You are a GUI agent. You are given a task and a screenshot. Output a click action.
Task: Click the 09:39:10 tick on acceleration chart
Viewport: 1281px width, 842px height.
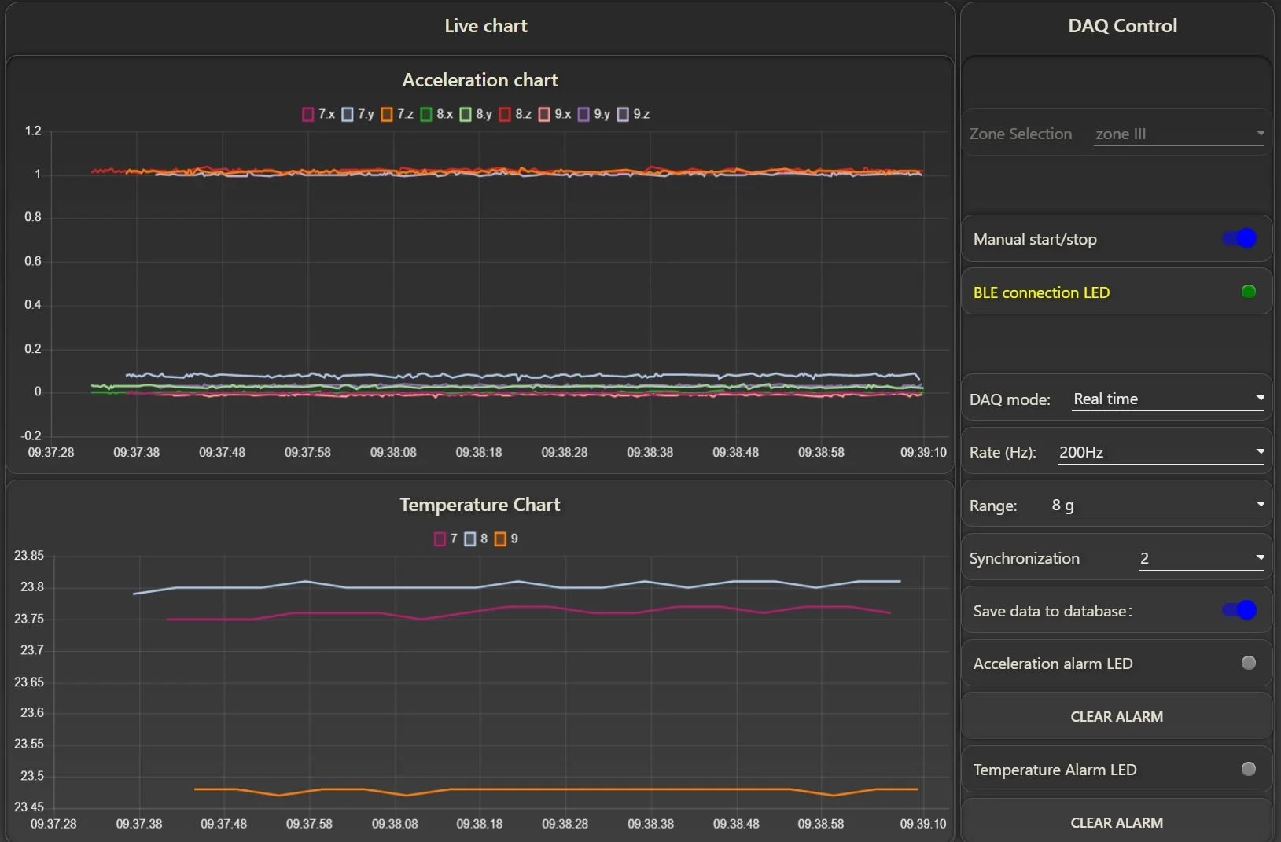(x=923, y=453)
